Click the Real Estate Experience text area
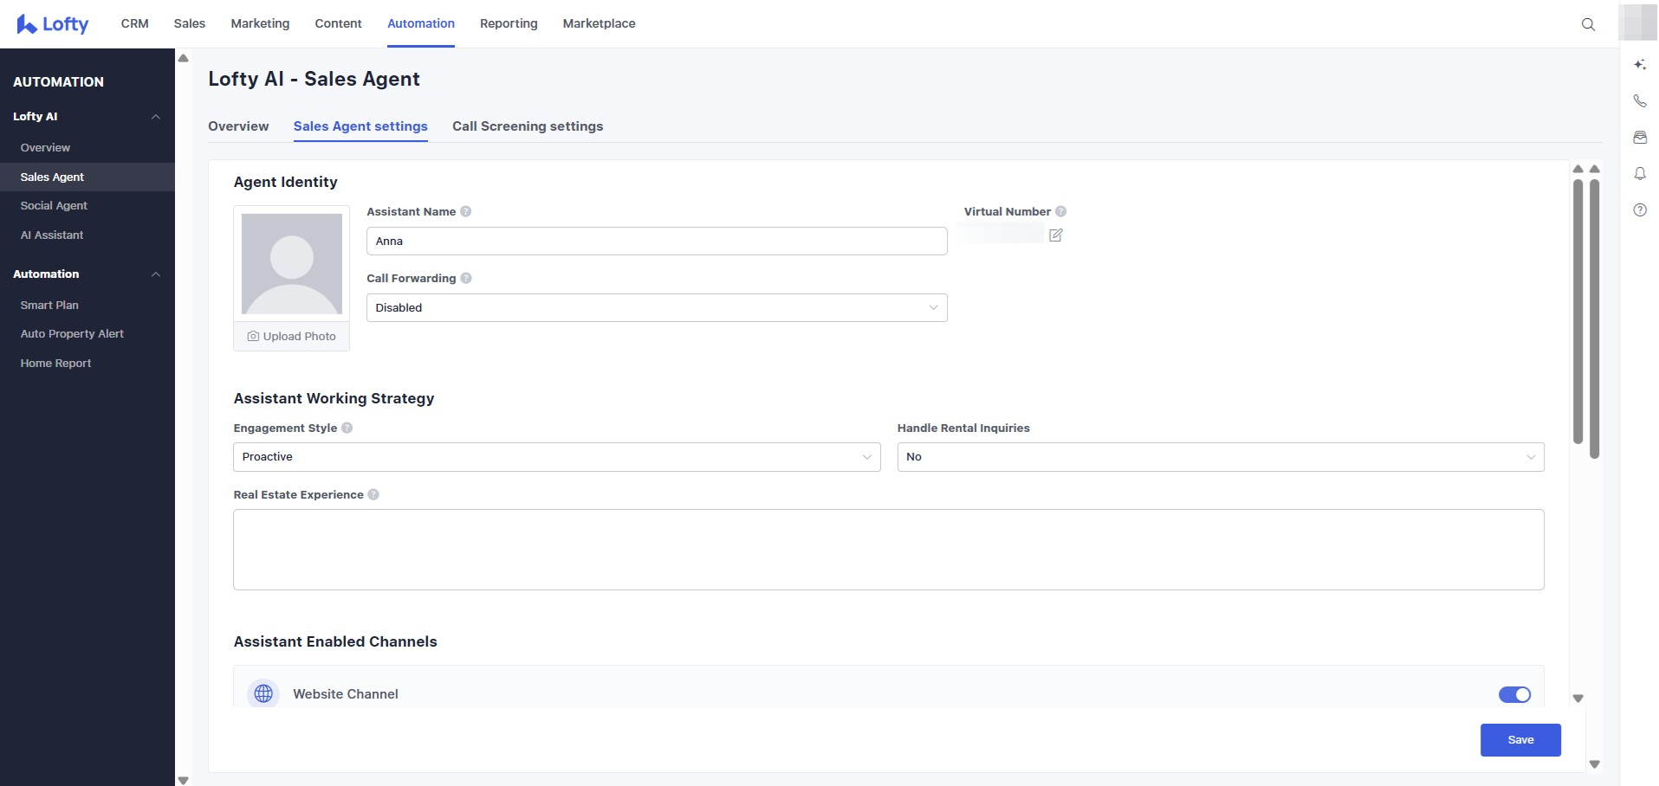1659x786 pixels. click(x=888, y=550)
